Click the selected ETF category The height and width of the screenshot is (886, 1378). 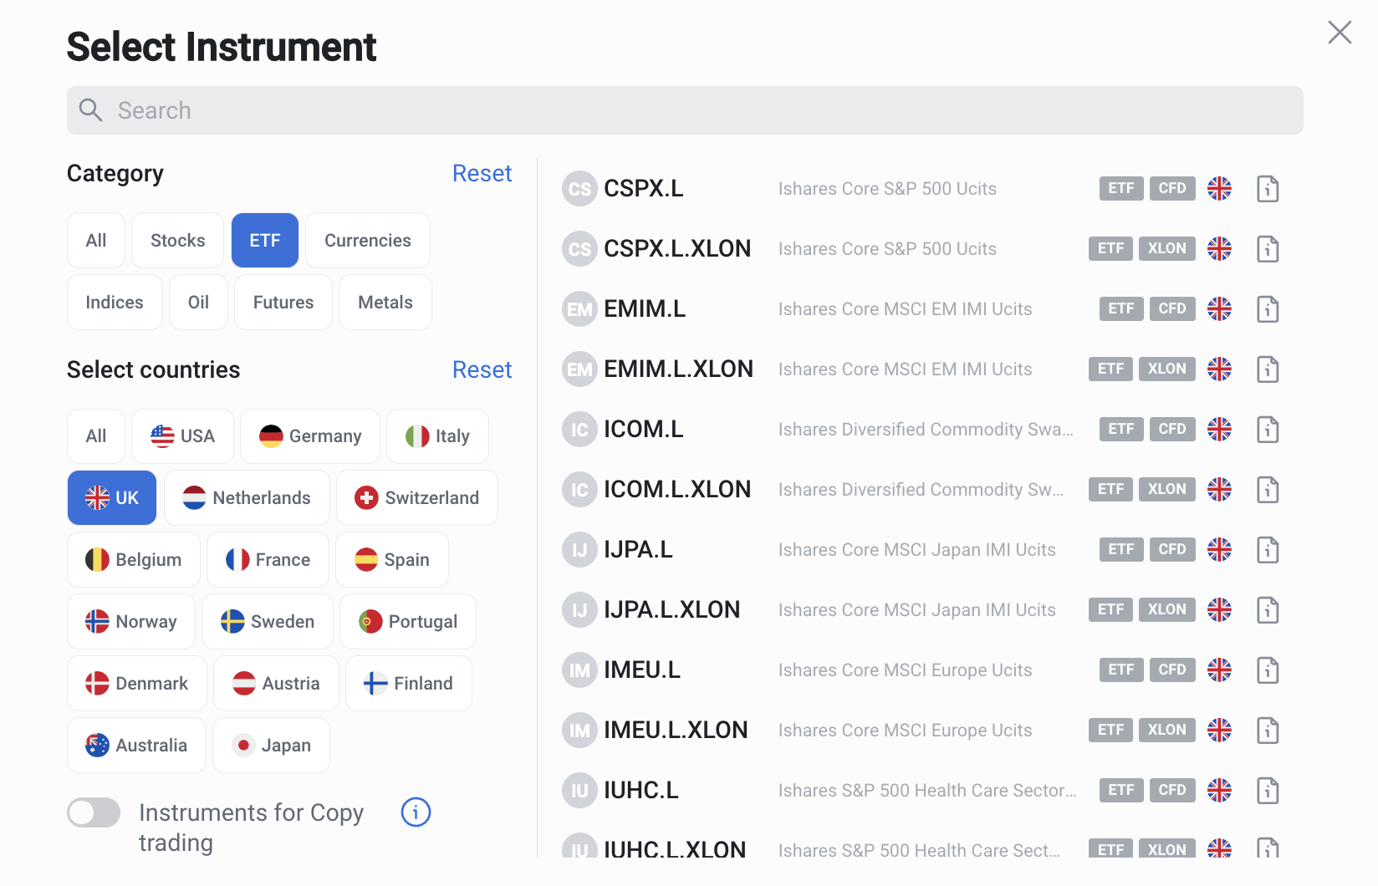click(x=265, y=241)
